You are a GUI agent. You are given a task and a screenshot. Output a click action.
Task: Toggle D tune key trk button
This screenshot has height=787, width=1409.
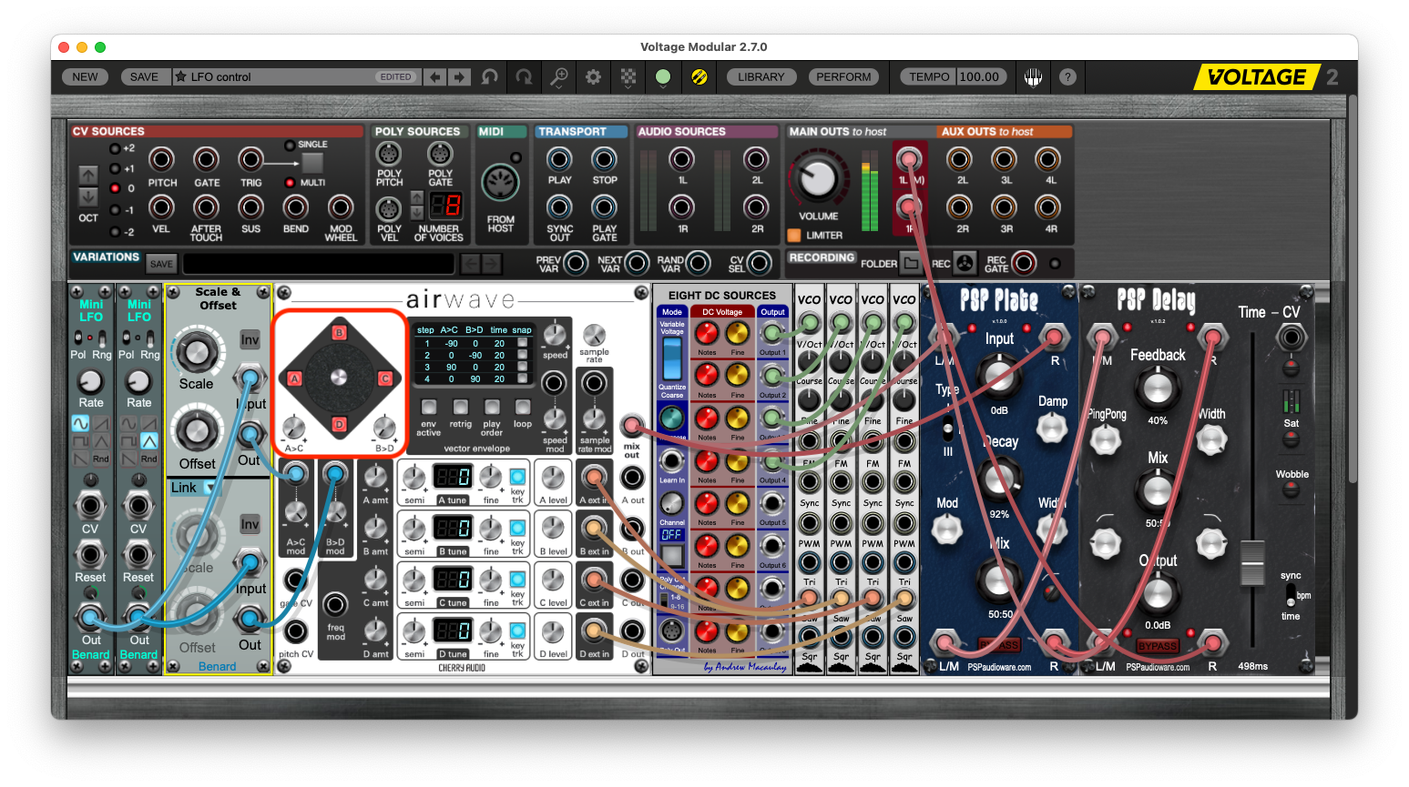517,631
